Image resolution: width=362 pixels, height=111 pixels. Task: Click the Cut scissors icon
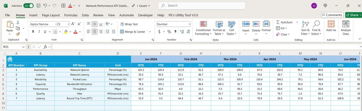(18, 22)
